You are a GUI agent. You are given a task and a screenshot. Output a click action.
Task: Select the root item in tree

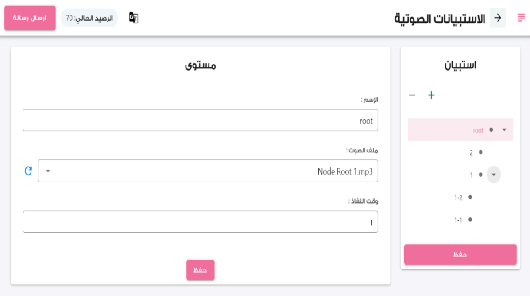[478, 130]
